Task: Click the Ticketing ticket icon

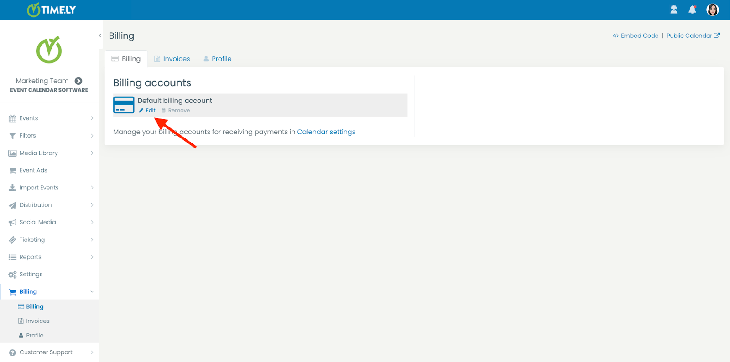Action: pos(12,240)
